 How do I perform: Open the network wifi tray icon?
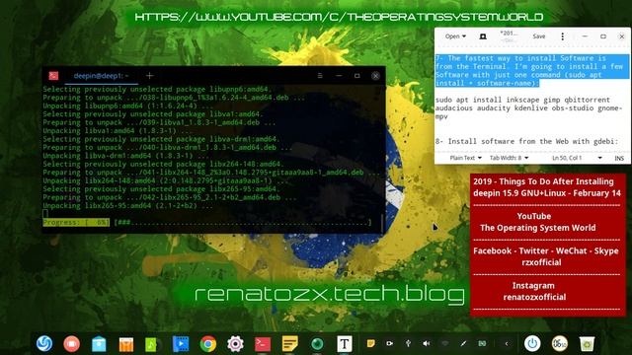tap(445, 343)
